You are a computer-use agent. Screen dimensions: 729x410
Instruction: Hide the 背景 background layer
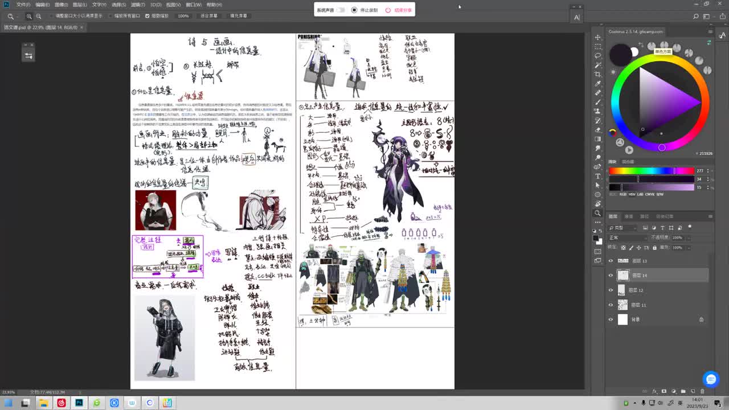click(x=611, y=319)
